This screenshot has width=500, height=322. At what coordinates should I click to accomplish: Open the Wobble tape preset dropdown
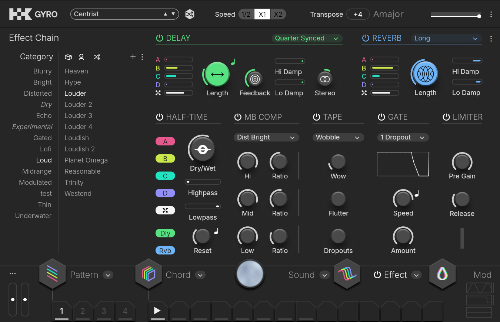(x=338, y=137)
